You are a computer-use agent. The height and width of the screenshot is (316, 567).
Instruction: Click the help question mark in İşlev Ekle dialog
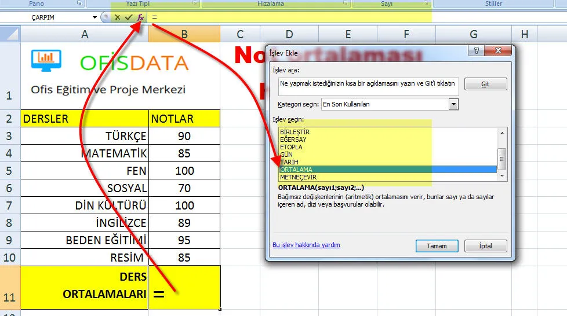[476, 51]
